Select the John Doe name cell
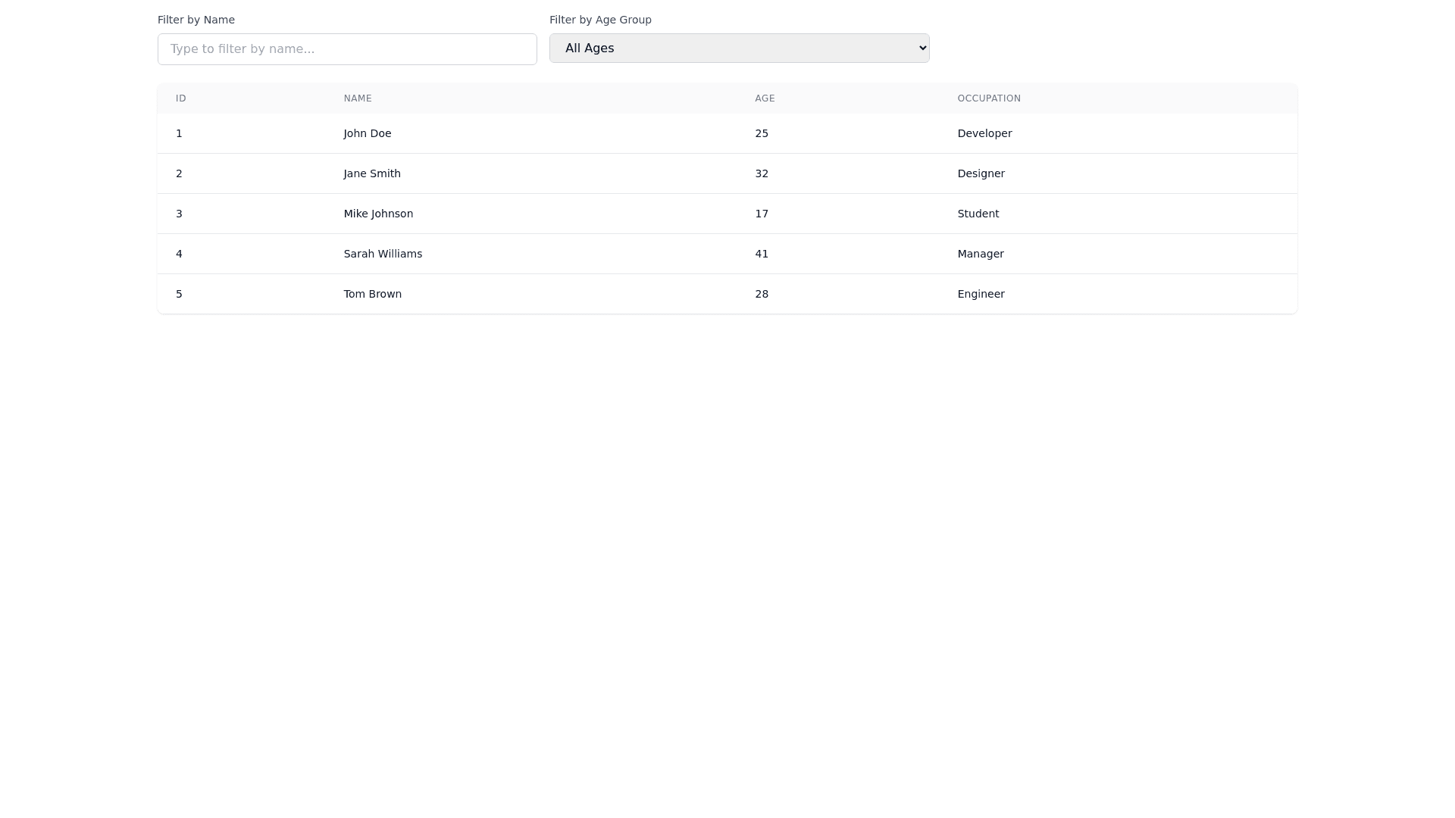This screenshot has width=1455, height=818. coord(368,133)
